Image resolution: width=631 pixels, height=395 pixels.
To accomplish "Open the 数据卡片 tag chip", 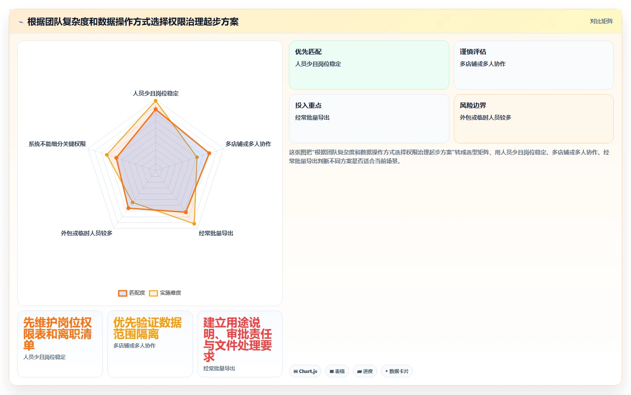I will click(x=397, y=371).
